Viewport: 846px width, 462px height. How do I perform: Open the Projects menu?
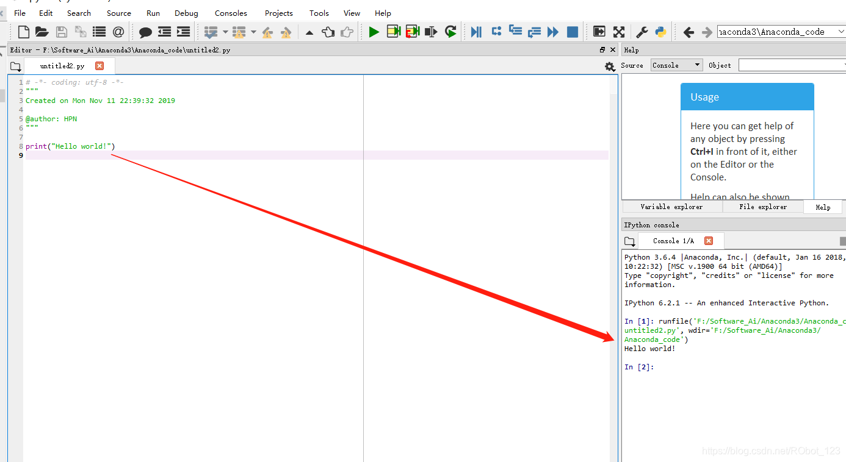click(279, 13)
